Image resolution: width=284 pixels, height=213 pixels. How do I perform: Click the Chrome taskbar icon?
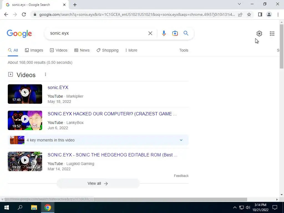point(48,207)
